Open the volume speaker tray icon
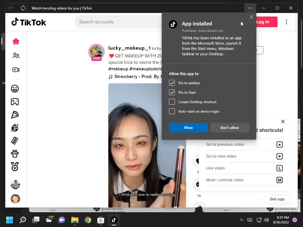Screen dimensions: 303x227 pyautogui.click(x=266, y=220)
